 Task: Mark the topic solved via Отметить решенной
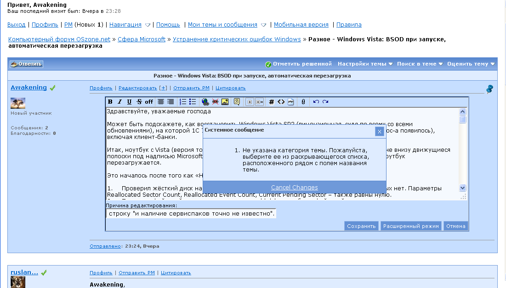point(298,64)
